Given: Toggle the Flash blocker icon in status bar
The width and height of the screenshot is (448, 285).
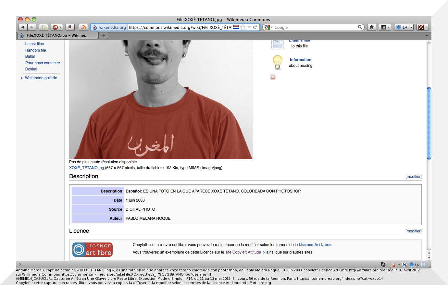Looking at the screenshot, I should point(393,265).
